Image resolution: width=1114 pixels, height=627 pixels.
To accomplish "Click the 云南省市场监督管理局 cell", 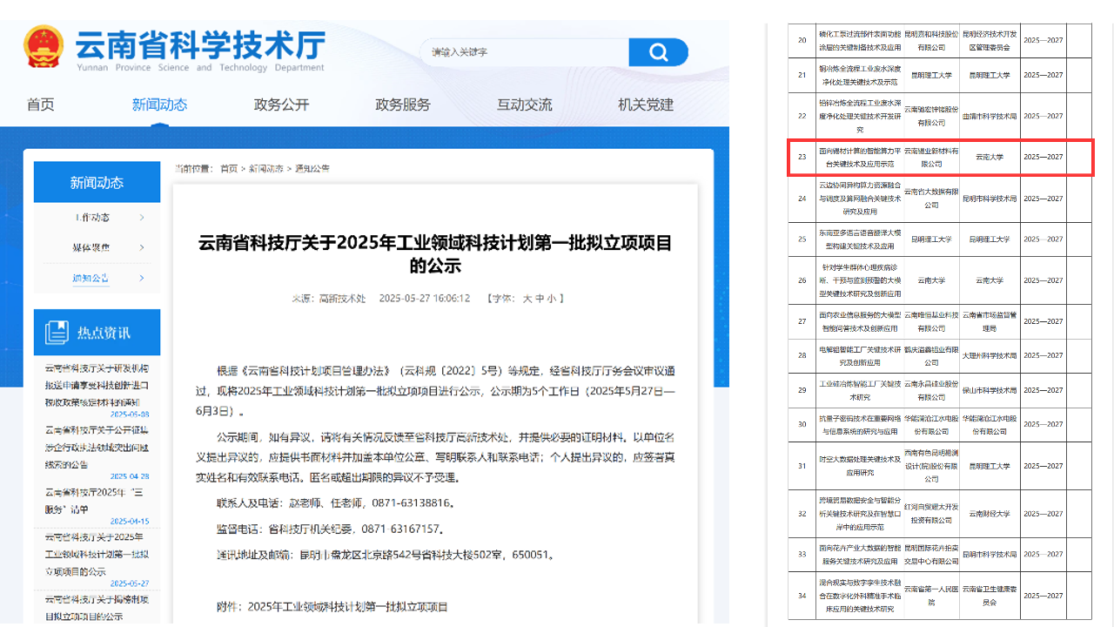I will pos(989,321).
